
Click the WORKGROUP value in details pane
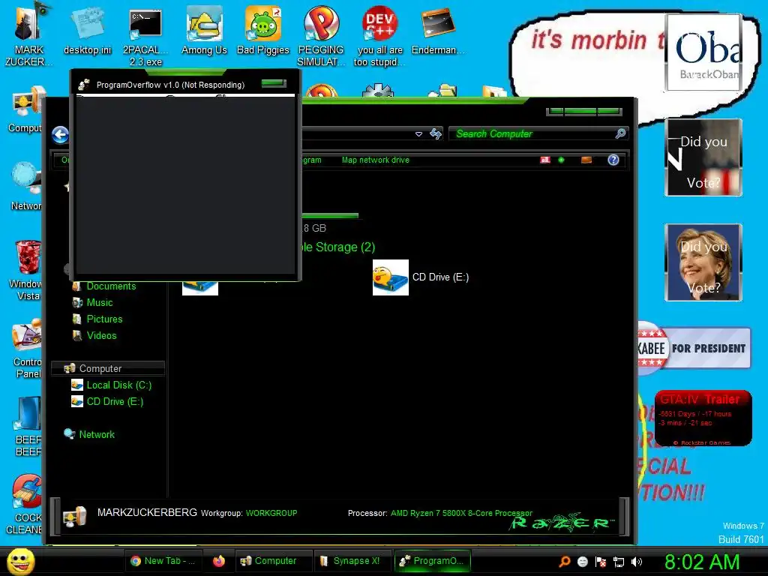pyautogui.click(x=271, y=513)
